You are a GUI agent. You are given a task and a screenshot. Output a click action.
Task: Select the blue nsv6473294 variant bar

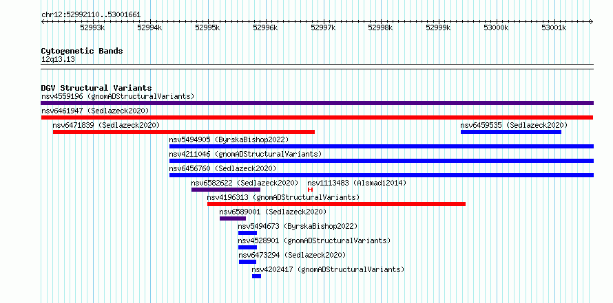pyautogui.click(x=247, y=262)
